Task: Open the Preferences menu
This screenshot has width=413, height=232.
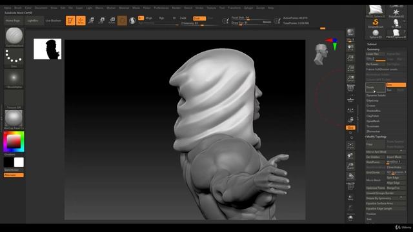Action: click(161, 8)
